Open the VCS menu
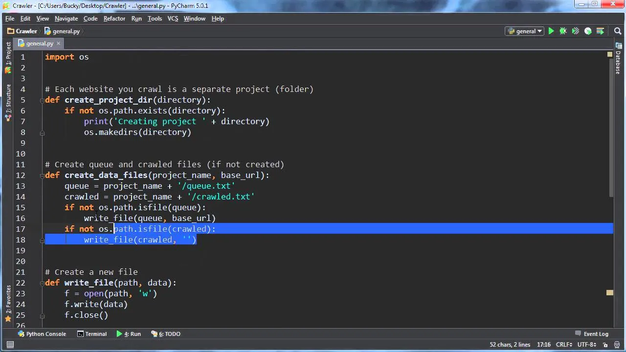The image size is (626, 352). tap(173, 18)
